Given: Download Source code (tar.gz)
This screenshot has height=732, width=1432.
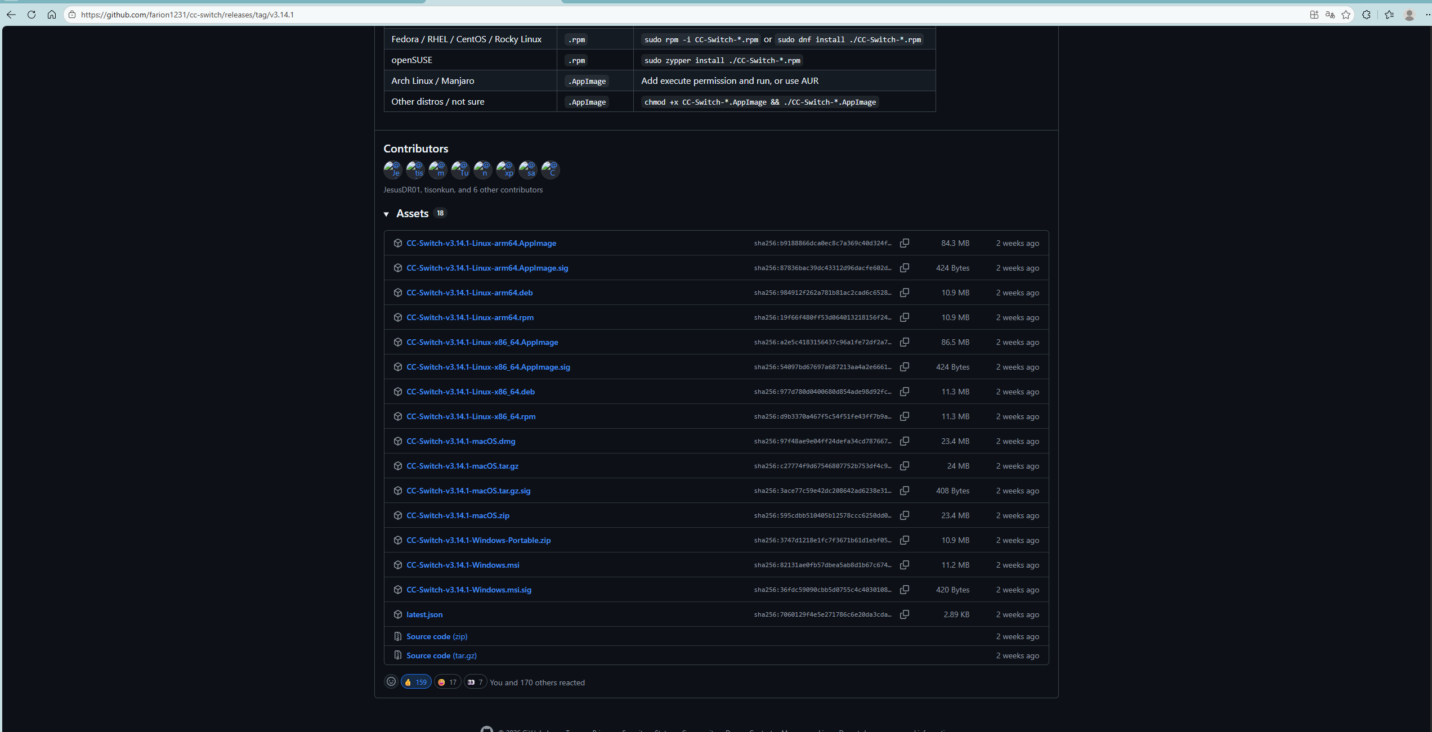Looking at the screenshot, I should point(441,655).
